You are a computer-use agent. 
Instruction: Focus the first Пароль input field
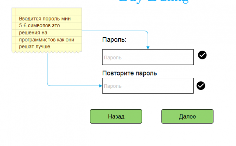click(148, 57)
